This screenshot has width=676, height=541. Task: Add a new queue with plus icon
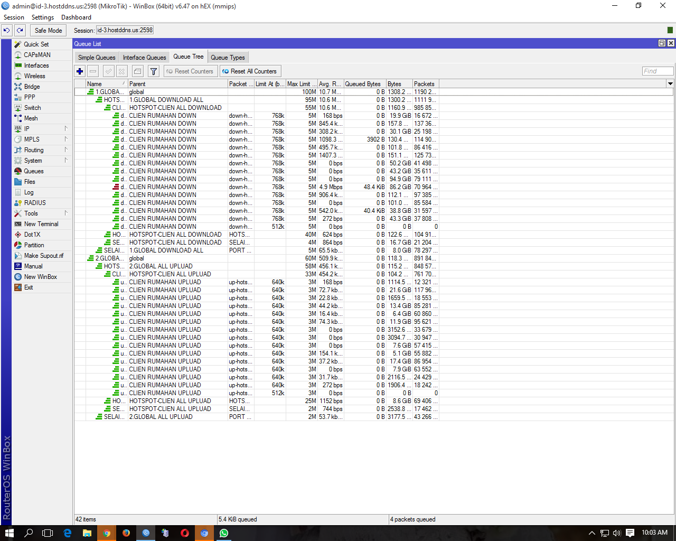[x=80, y=71]
